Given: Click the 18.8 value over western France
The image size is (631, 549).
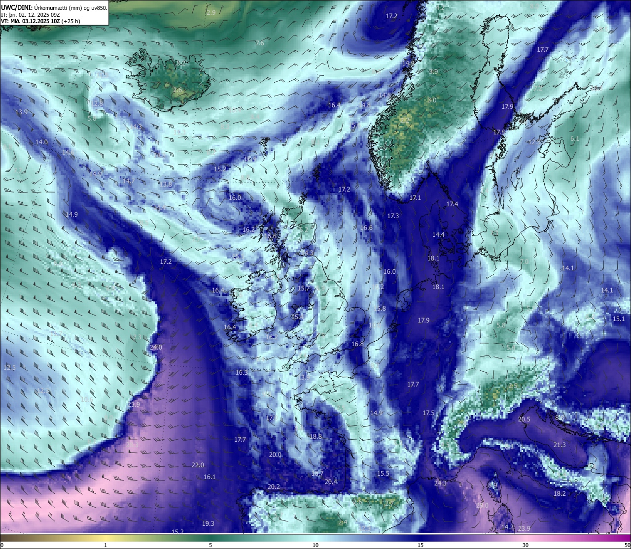Looking at the screenshot, I should [x=316, y=436].
